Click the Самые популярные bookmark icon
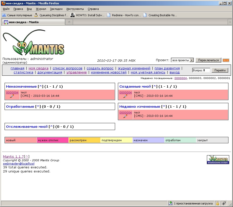The width and height of the screenshot is (233, 207). (4, 15)
